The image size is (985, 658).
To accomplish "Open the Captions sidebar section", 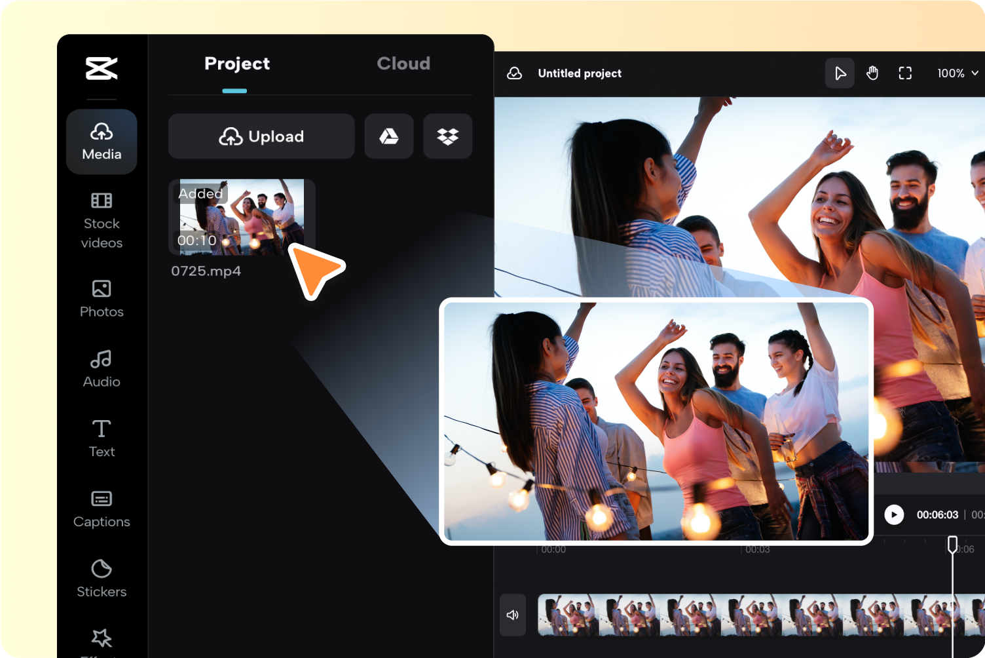I will pyautogui.click(x=102, y=509).
